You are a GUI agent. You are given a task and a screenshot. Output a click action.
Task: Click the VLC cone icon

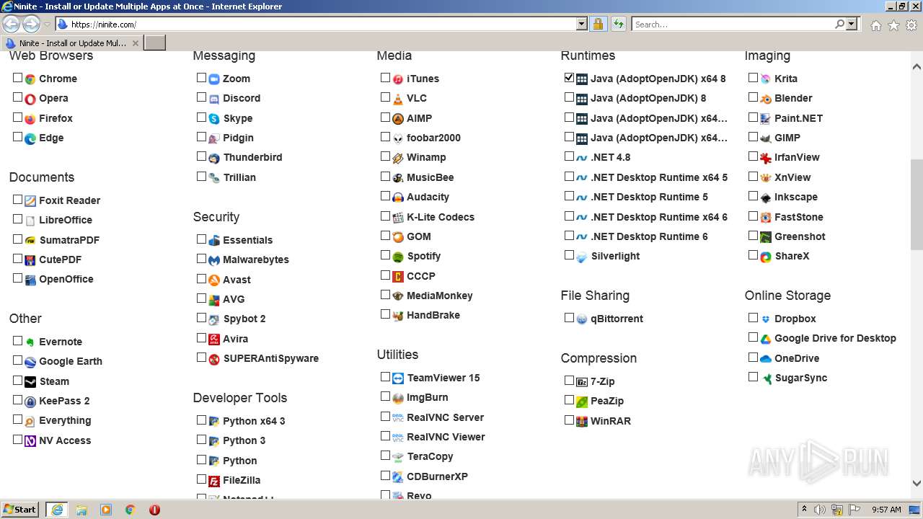point(398,99)
